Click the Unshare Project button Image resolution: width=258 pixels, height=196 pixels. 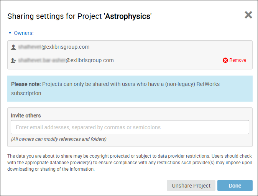(191, 186)
